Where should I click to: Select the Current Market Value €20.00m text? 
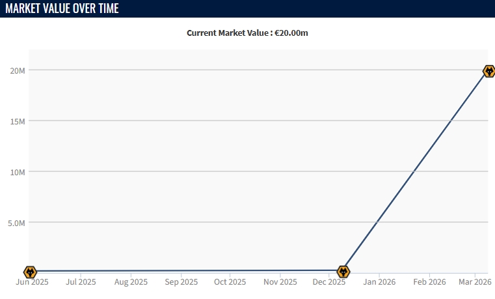click(247, 33)
